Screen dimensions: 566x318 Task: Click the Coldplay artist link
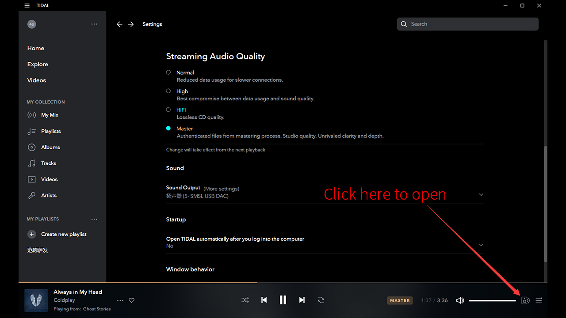(x=64, y=300)
